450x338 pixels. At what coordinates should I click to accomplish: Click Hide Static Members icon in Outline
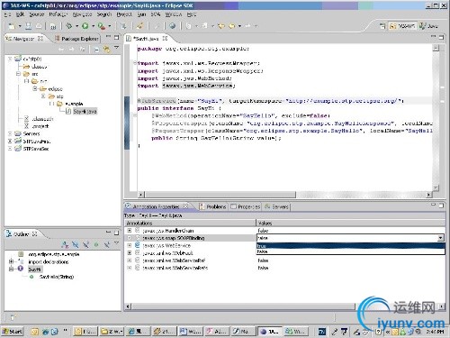(x=85, y=245)
